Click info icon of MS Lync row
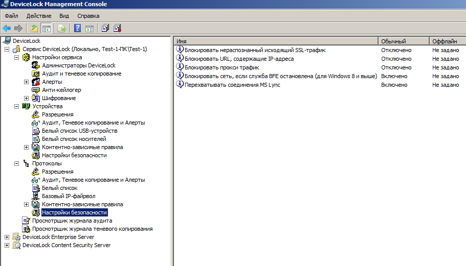The height and width of the screenshot is (266, 466). pyautogui.click(x=180, y=84)
